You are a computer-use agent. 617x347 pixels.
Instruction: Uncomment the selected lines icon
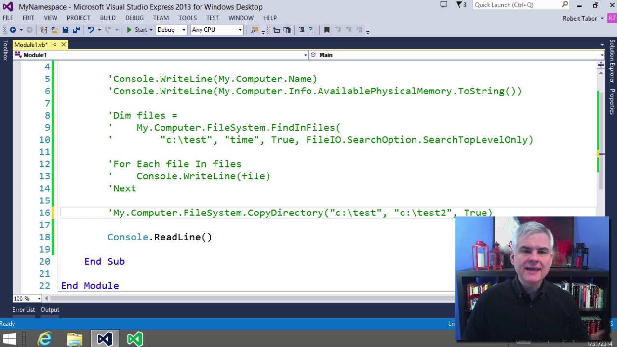[x=312, y=30]
